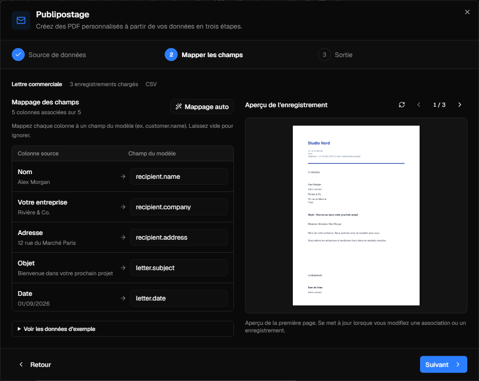Show previous record in preview

coord(419,104)
